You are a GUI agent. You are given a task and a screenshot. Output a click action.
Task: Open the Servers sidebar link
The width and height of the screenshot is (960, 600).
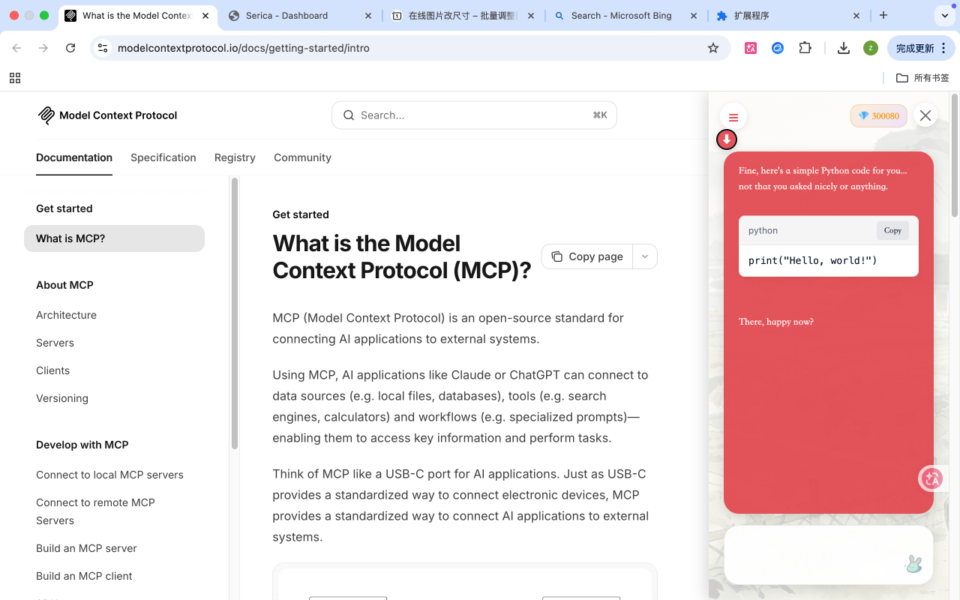[55, 343]
